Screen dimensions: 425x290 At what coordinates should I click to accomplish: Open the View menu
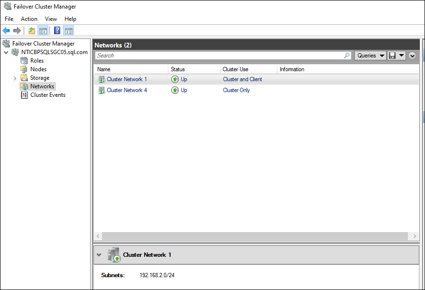(x=51, y=19)
